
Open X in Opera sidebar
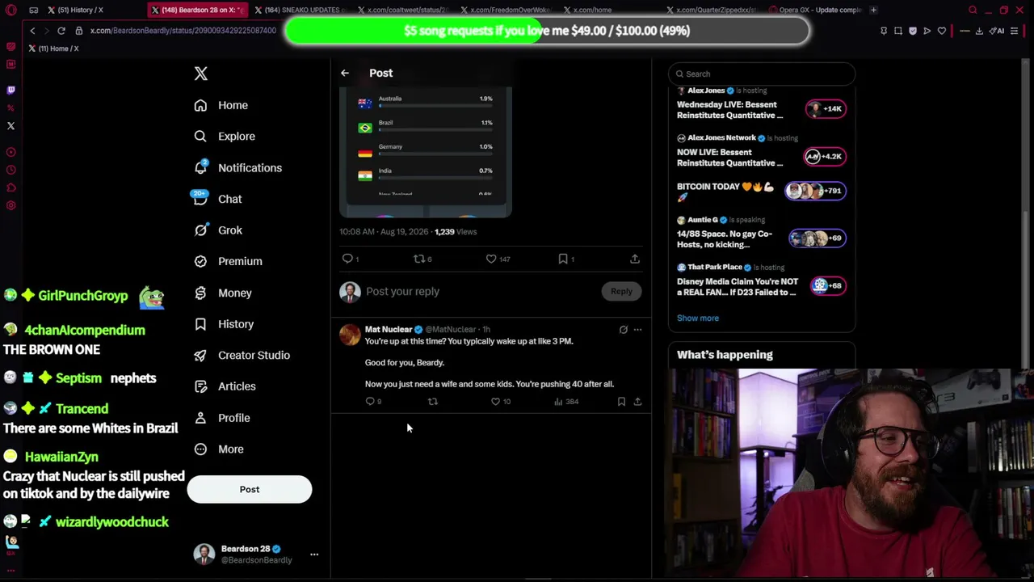click(11, 126)
